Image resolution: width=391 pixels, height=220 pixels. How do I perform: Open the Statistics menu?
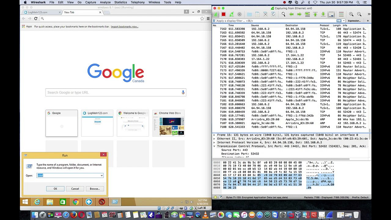point(120,2)
